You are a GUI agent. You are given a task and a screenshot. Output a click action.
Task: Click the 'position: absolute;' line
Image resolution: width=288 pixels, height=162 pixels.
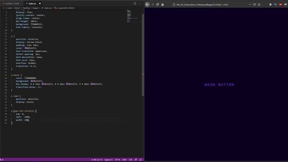tap(27, 99)
